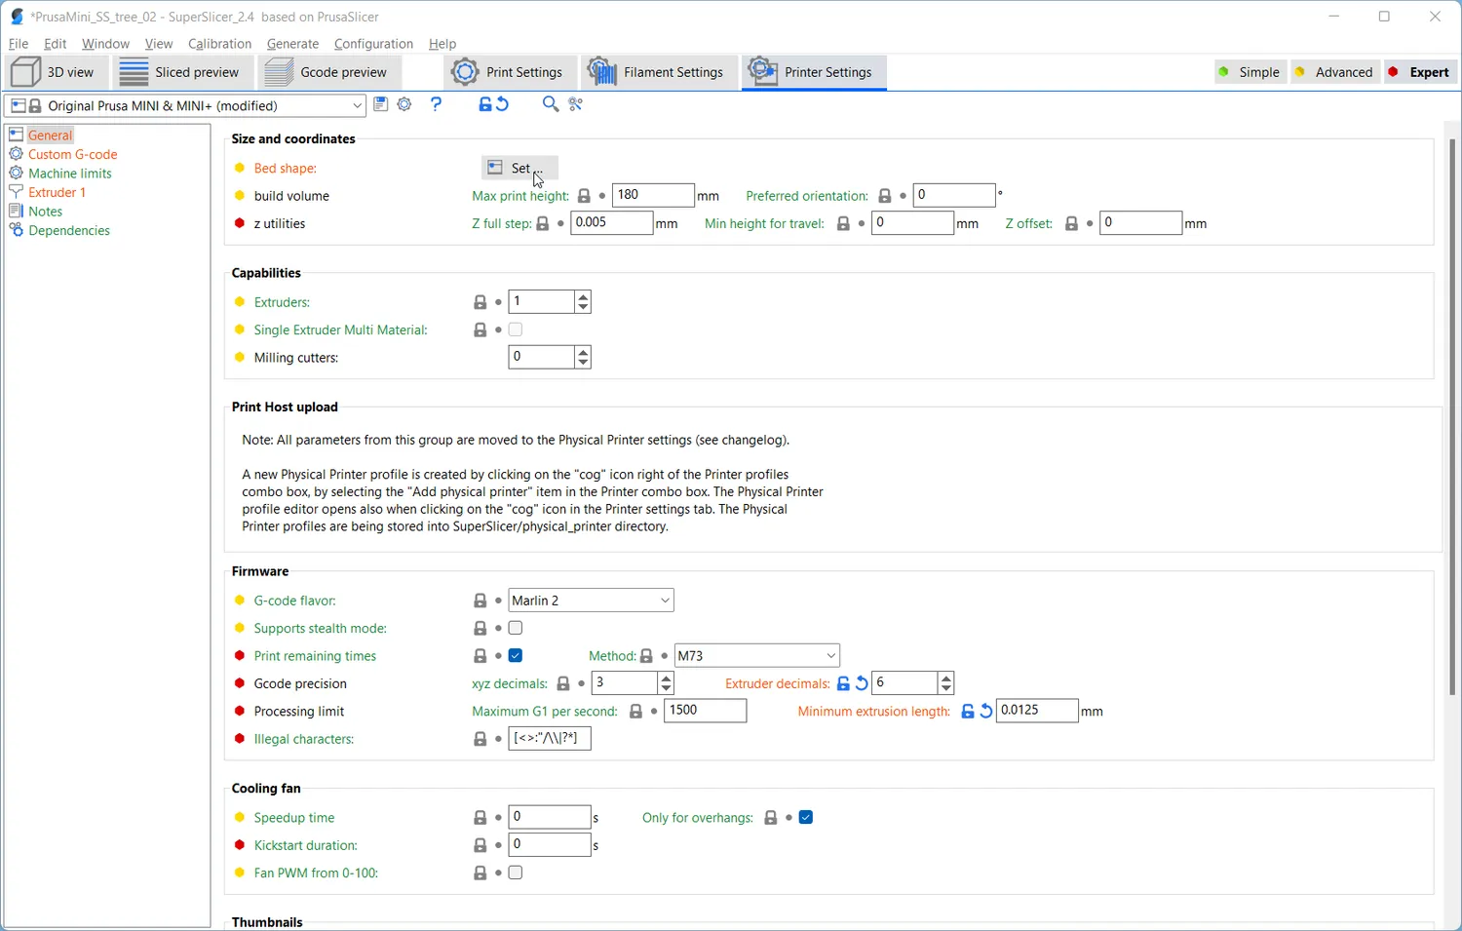Click the lock icon beside Min height for travel
Screen dimensions: 1462x931
coord(844,224)
